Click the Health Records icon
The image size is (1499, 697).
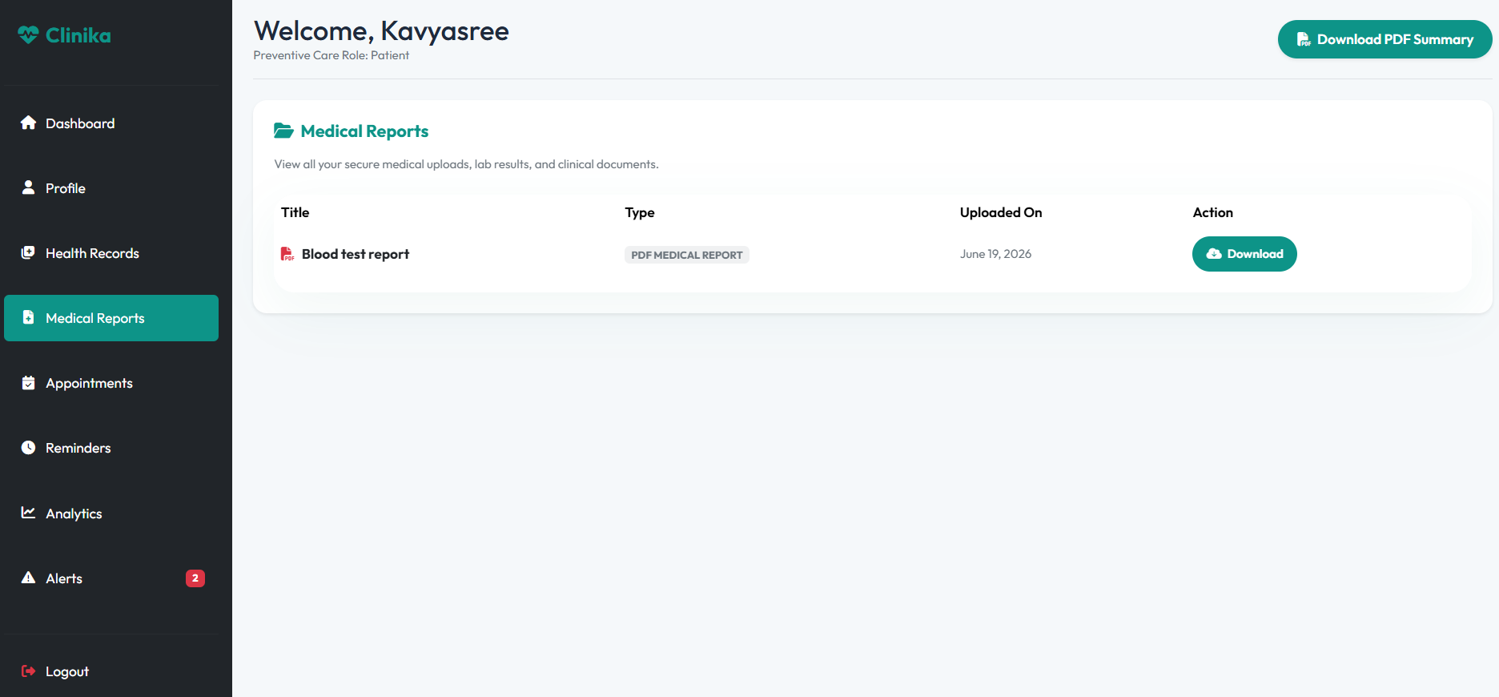[x=28, y=252]
